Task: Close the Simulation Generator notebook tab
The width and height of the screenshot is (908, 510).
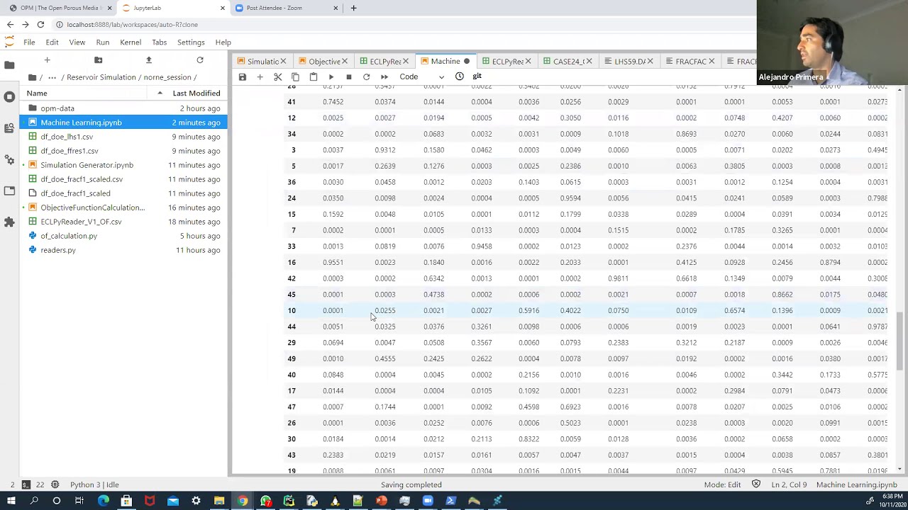Action: pos(283,62)
